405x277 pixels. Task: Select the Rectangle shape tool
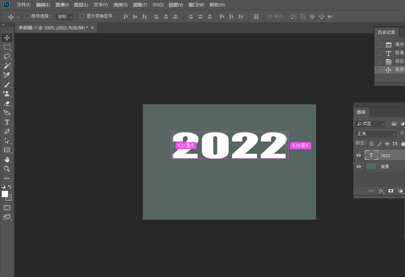pos(7,150)
